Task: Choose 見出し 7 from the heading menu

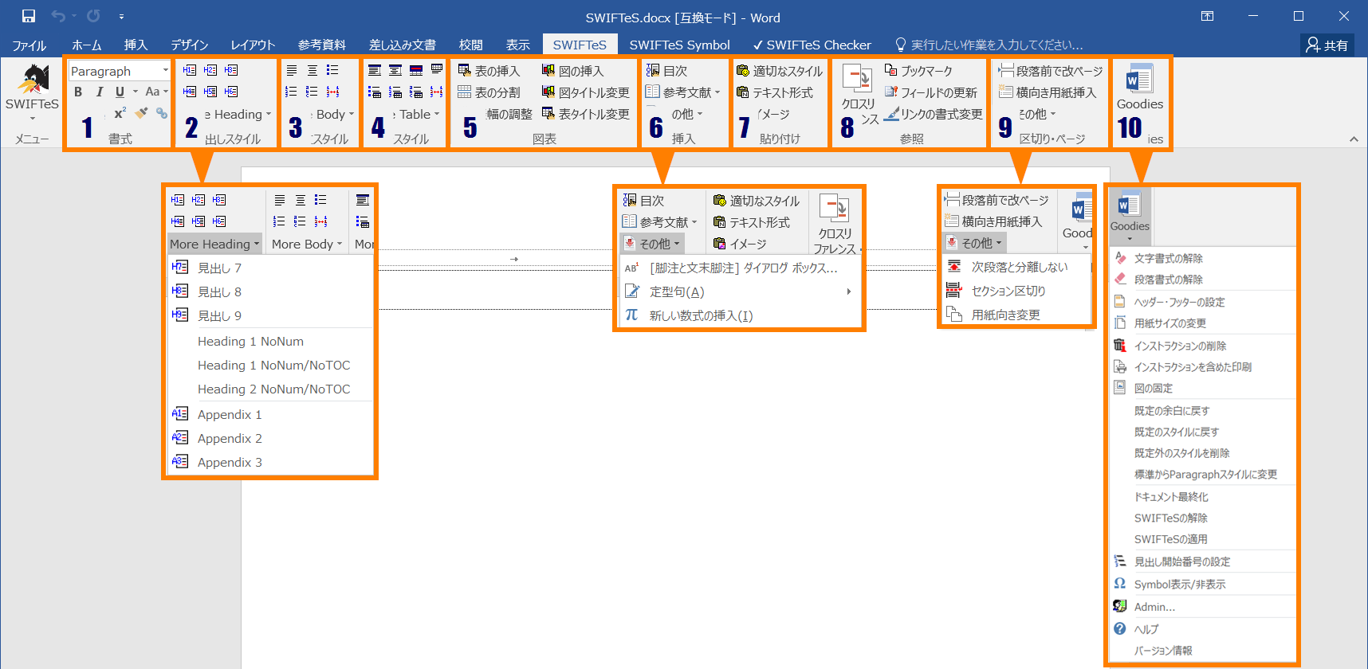Action: tap(270, 268)
